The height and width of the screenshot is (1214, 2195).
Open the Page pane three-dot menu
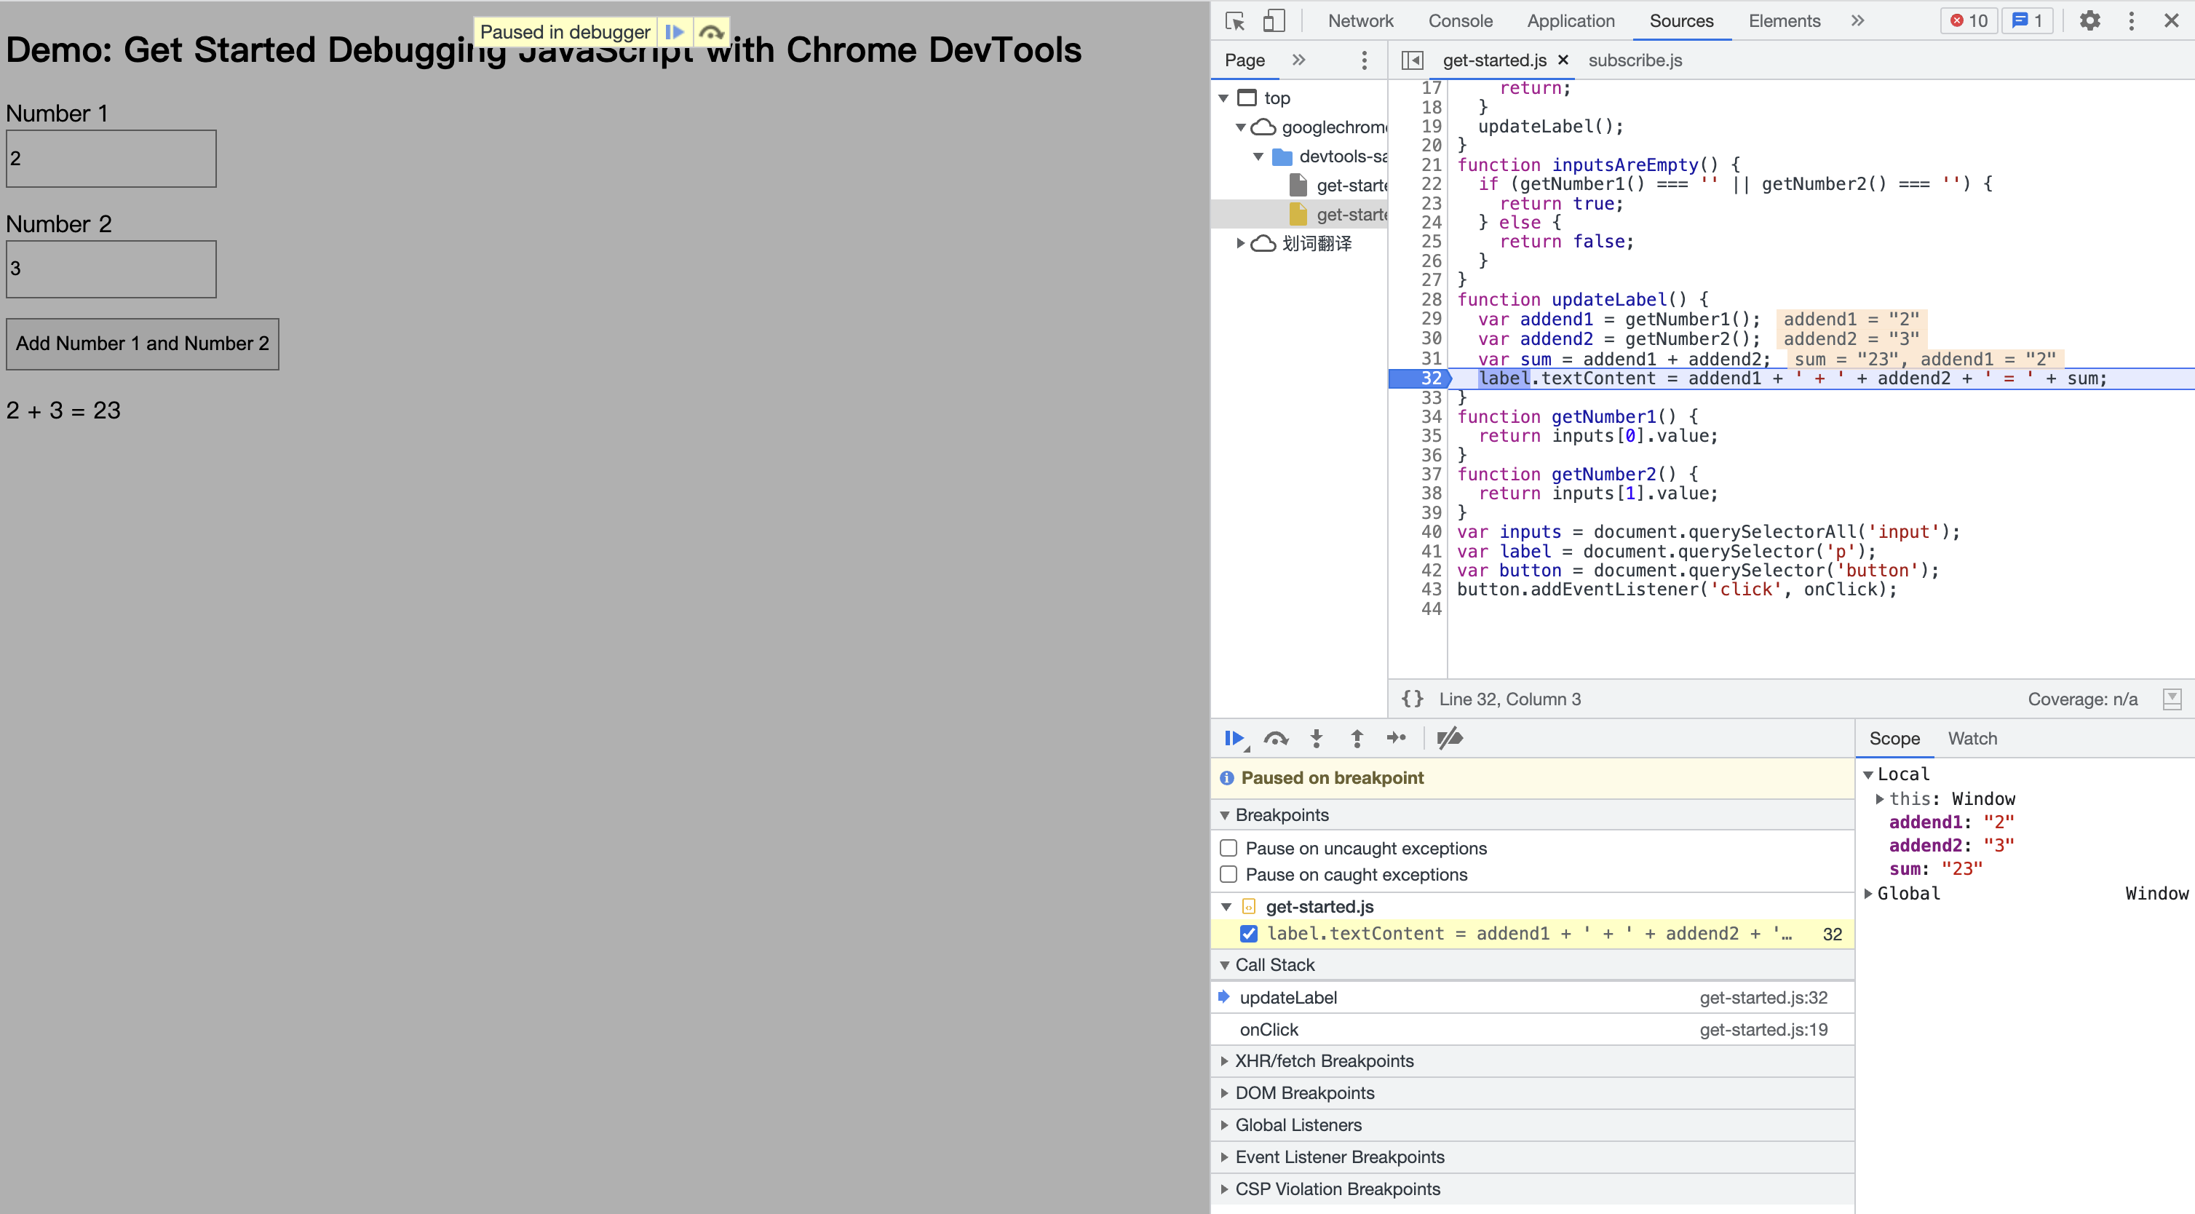1364,60
